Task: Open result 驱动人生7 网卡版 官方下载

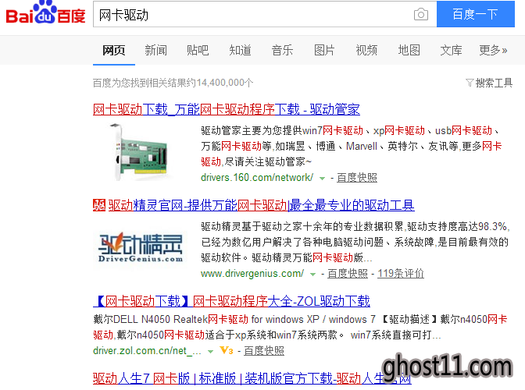Action: 252,378
